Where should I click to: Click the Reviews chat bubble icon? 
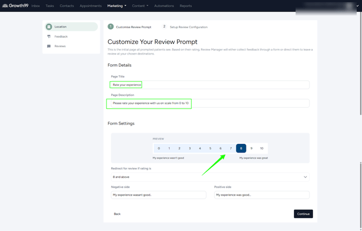[49, 47]
